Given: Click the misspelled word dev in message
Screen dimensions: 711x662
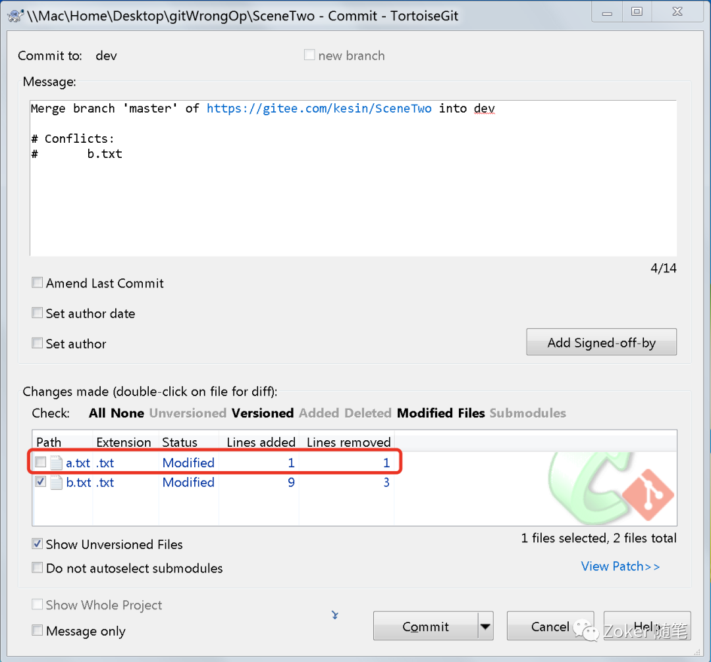Looking at the screenshot, I should [485, 109].
